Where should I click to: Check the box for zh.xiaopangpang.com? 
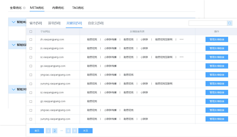pyautogui.click(x=31, y=40)
